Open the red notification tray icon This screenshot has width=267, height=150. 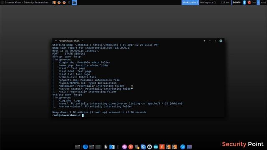point(249,2)
